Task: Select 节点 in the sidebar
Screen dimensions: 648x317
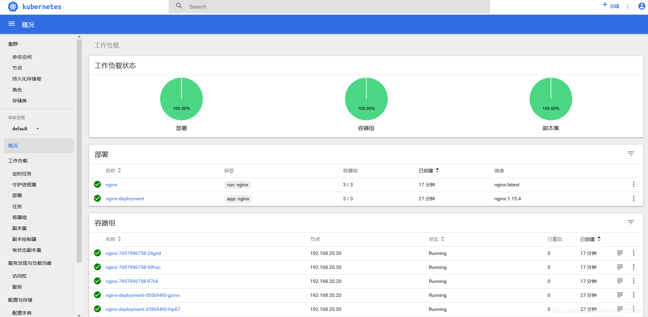Action: tap(17, 68)
